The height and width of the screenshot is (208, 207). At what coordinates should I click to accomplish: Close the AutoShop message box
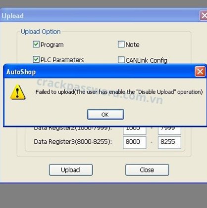[200, 72]
